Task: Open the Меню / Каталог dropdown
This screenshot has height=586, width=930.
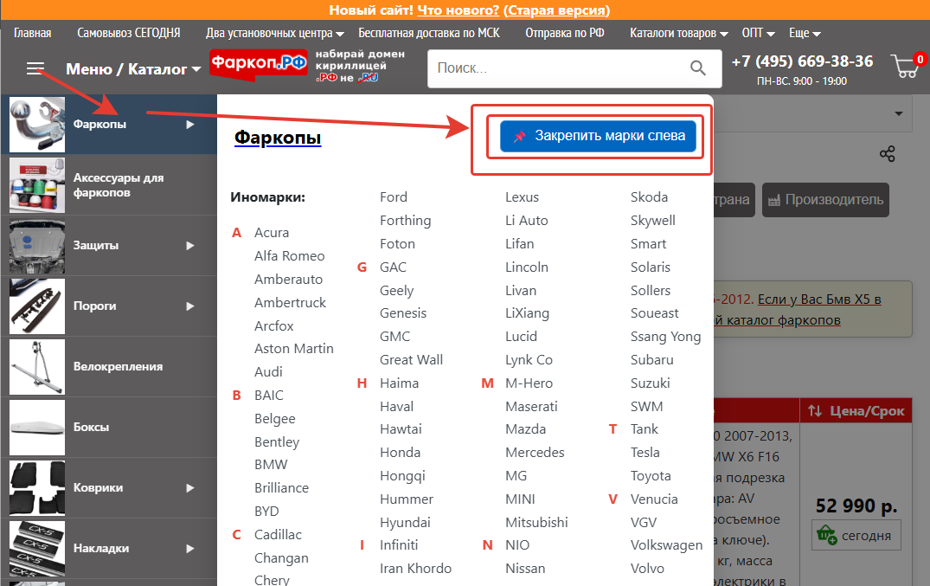Action: (x=133, y=69)
